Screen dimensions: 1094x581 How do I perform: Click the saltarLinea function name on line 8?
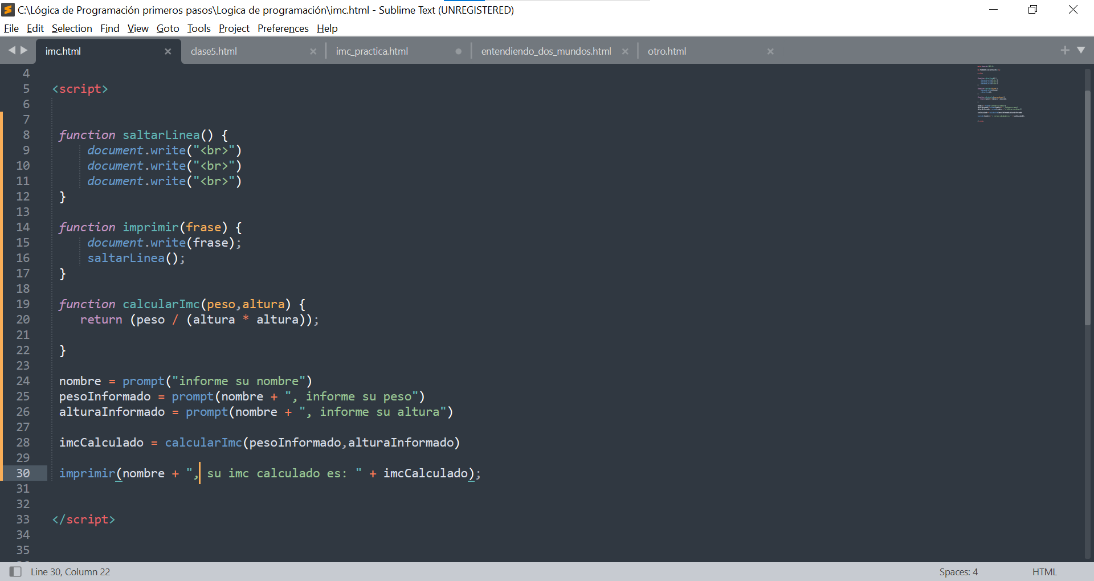click(x=161, y=135)
